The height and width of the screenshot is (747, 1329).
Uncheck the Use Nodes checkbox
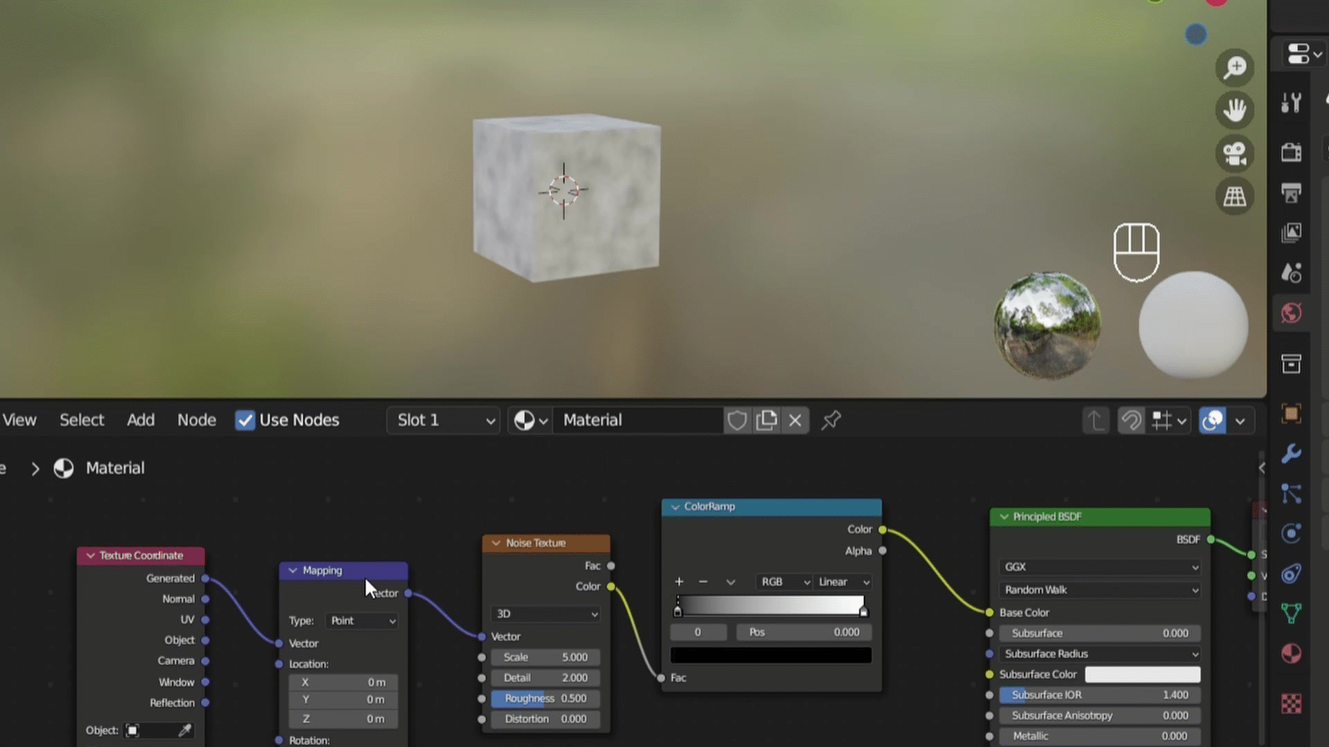tap(244, 420)
